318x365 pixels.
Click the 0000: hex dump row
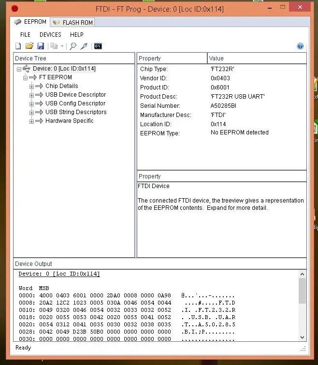(127, 296)
